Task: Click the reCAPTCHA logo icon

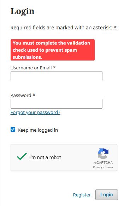Action: (x=103, y=154)
